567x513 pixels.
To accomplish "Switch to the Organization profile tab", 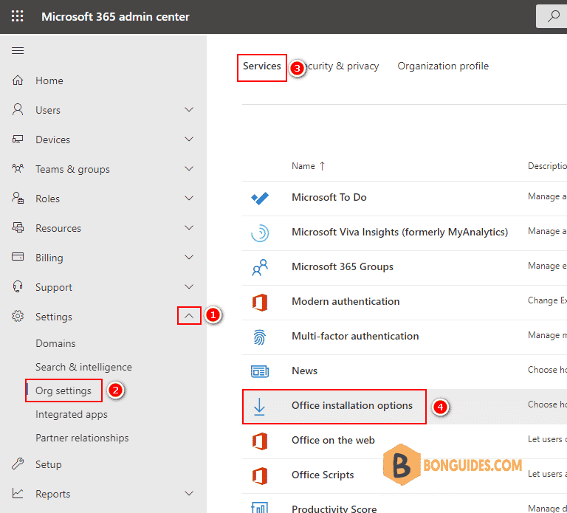I will [x=443, y=66].
